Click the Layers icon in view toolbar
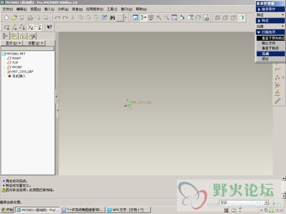Image resolution: width=286 pixels, height=214 pixels. click(198, 18)
